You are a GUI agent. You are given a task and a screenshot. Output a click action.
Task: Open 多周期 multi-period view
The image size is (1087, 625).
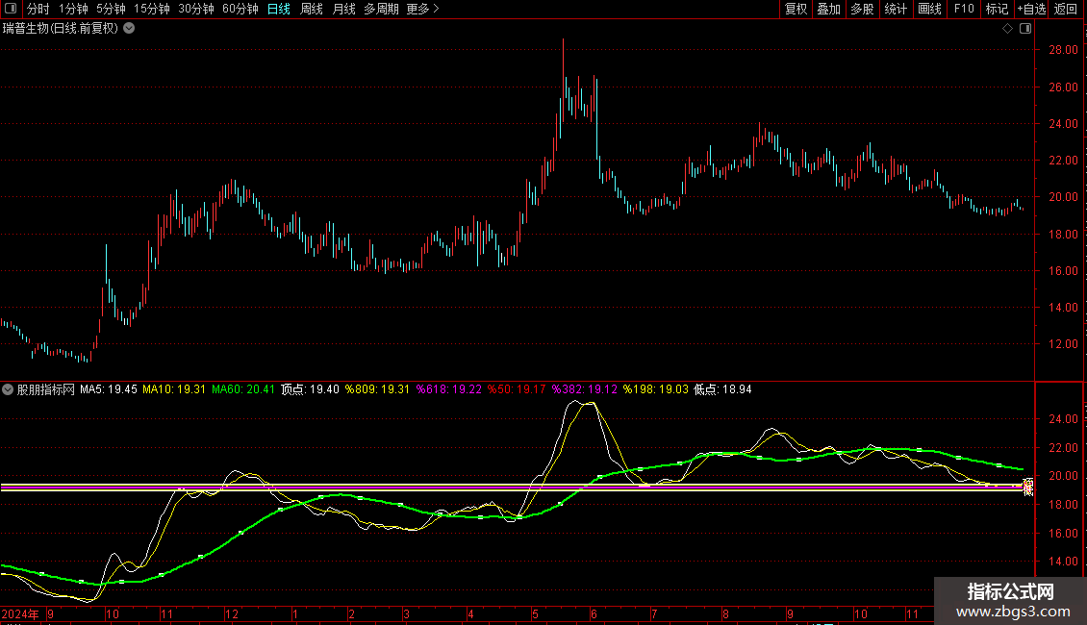(x=381, y=9)
